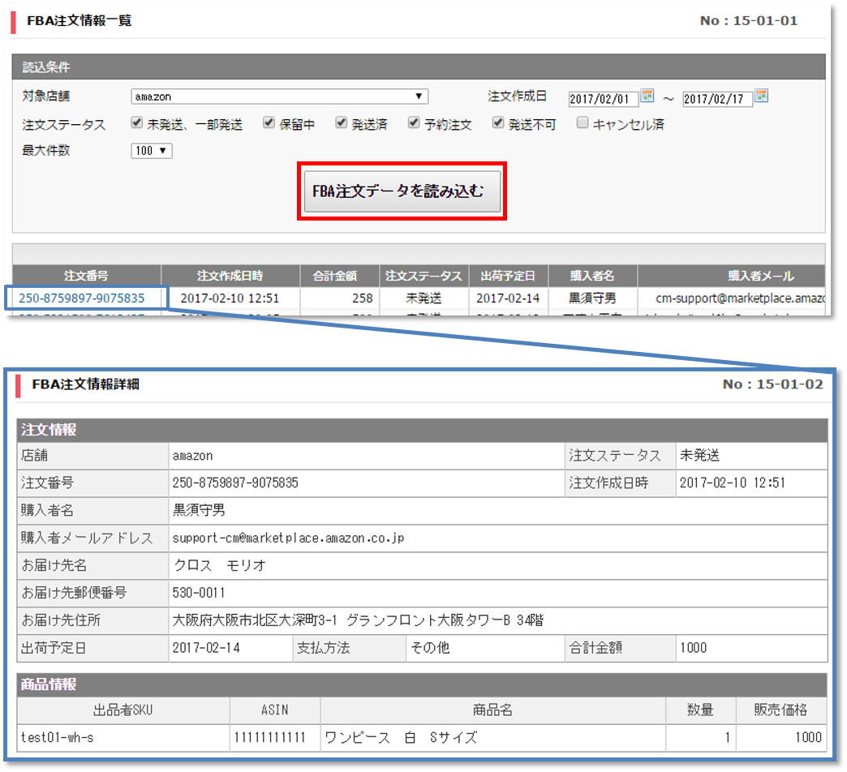Image resolution: width=847 pixels, height=772 pixels.
Task: Uncheck the 発送不可 checkbox
Action: pyautogui.click(x=497, y=123)
